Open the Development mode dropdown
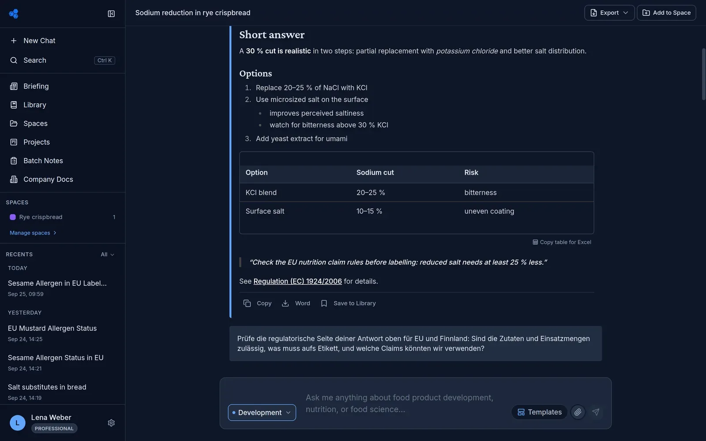Image resolution: width=706 pixels, height=441 pixels. pyautogui.click(x=262, y=413)
